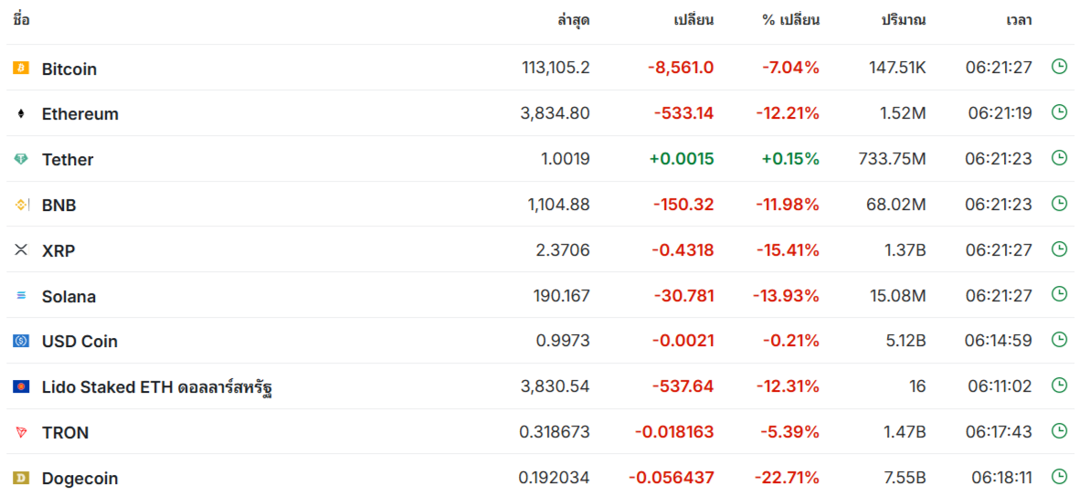Click the clock icon in Bitcoin row
The width and height of the screenshot is (1079, 496).
click(x=1059, y=67)
